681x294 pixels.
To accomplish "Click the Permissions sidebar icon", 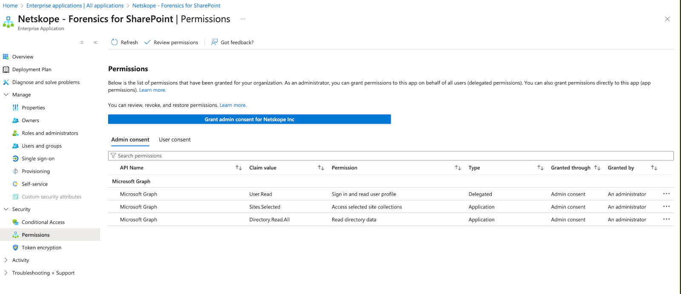I will click(x=15, y=235).
